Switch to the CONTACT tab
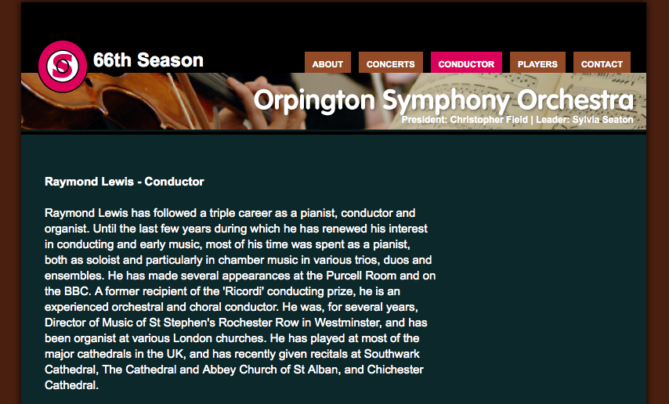 coord(602,63)
